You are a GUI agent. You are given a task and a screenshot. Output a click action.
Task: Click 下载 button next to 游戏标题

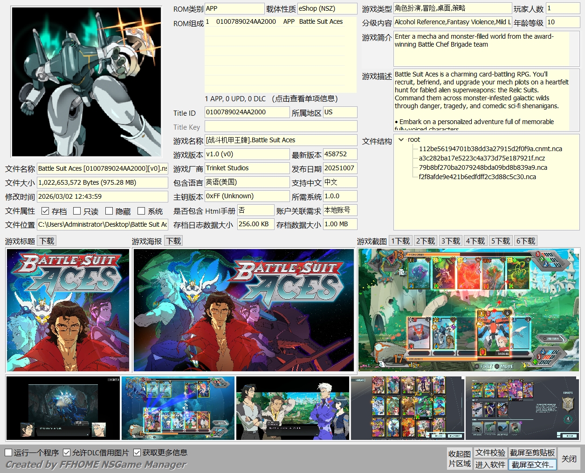[47, 241]
